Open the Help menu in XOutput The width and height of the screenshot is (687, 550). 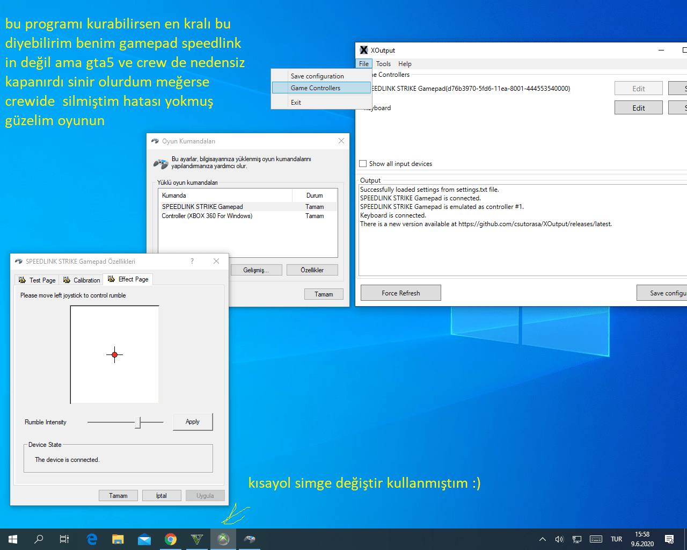coord(405,63)
